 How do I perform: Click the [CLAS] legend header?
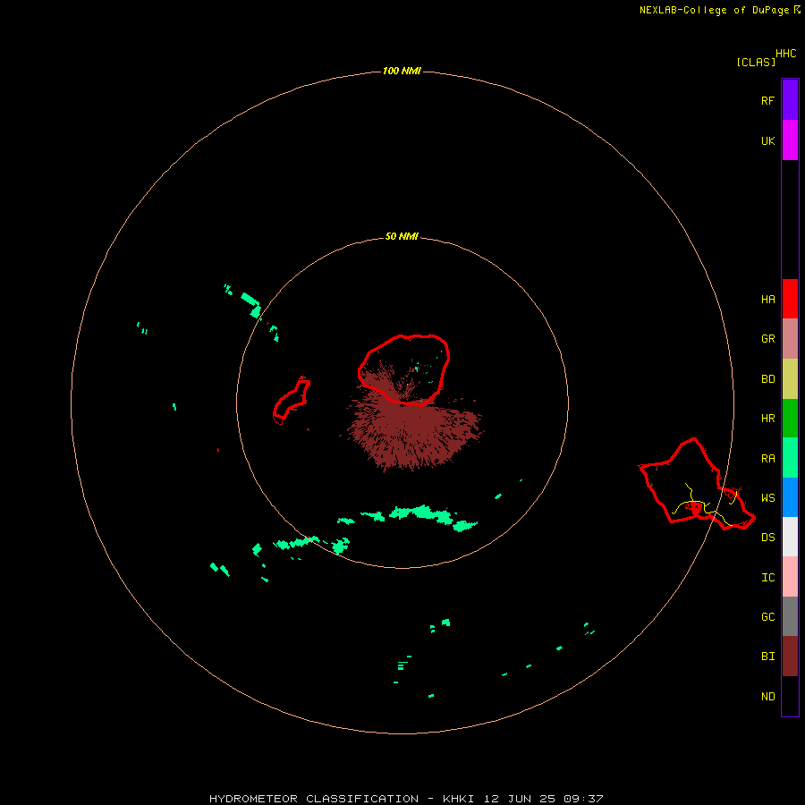756,62
